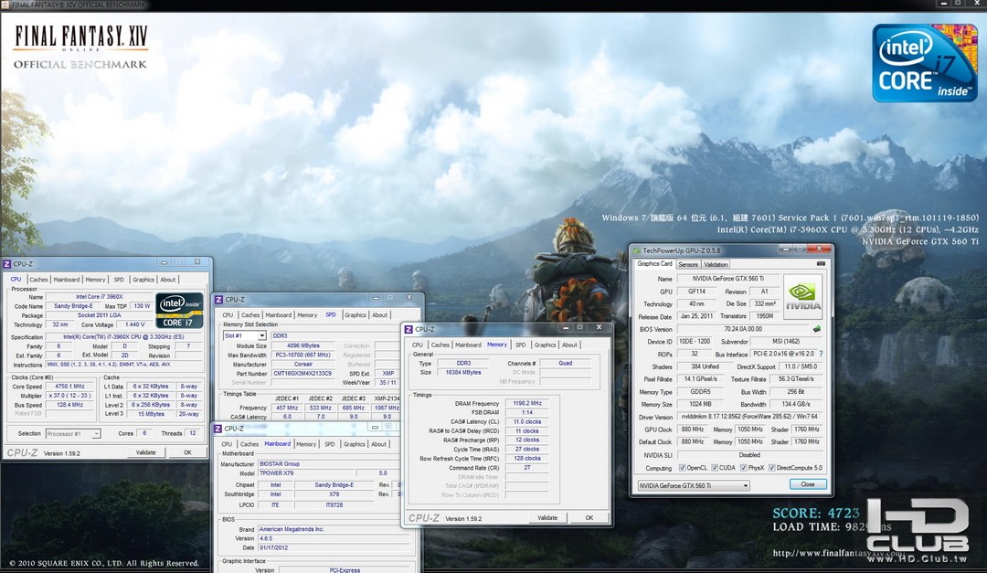Toggle the CUDA checkbox
The height and width of the screenshot is (573, 987).
pyautogui.click(x=714, y=468)
